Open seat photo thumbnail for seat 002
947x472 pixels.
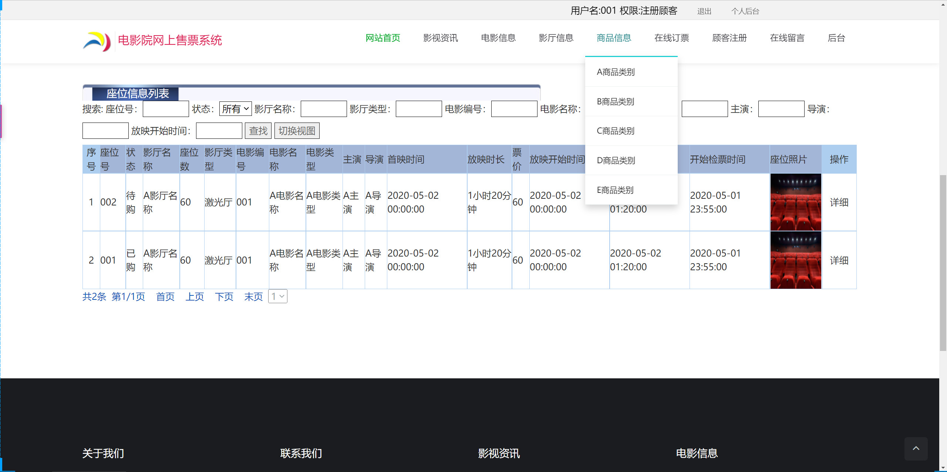pyautogui.click(x=795, y=202)
